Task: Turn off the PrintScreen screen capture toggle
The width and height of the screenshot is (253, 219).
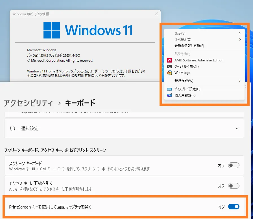Action: click(x=234, y=207)
